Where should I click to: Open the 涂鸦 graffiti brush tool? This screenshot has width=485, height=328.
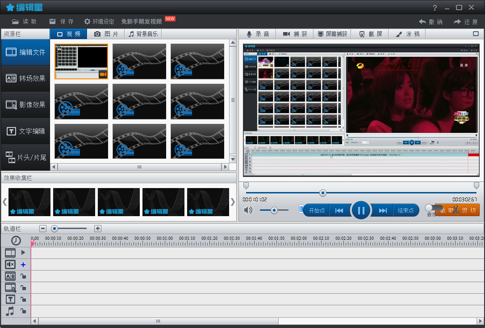(407, 34)
